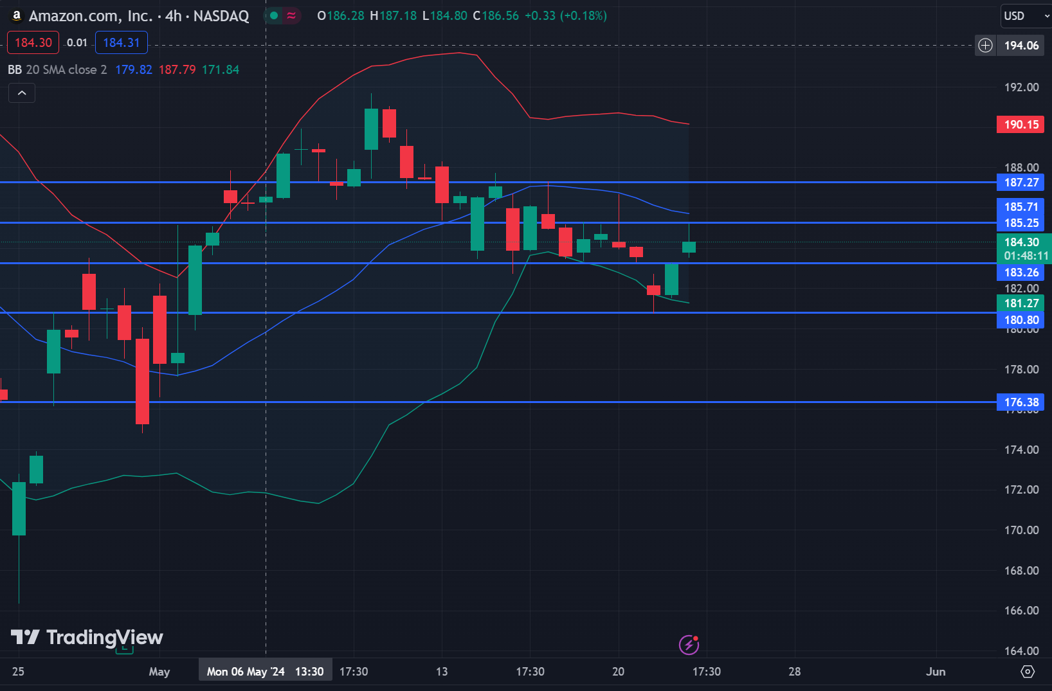Screen dimensions: 1052x691
Task: Click the 176.38 horizontal line price label
Action: point(1020,402)
